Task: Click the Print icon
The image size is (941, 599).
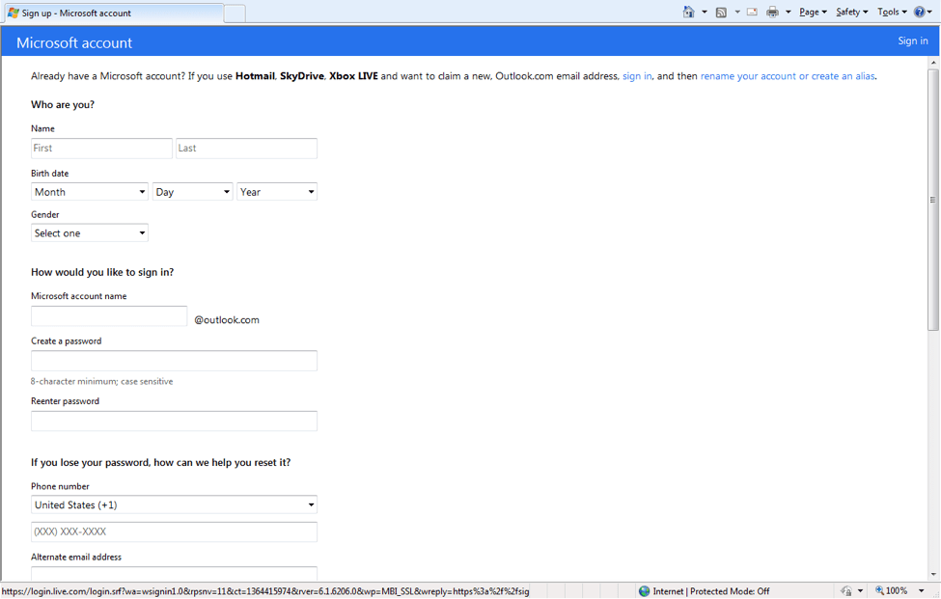Action: [x=772, y=12]
